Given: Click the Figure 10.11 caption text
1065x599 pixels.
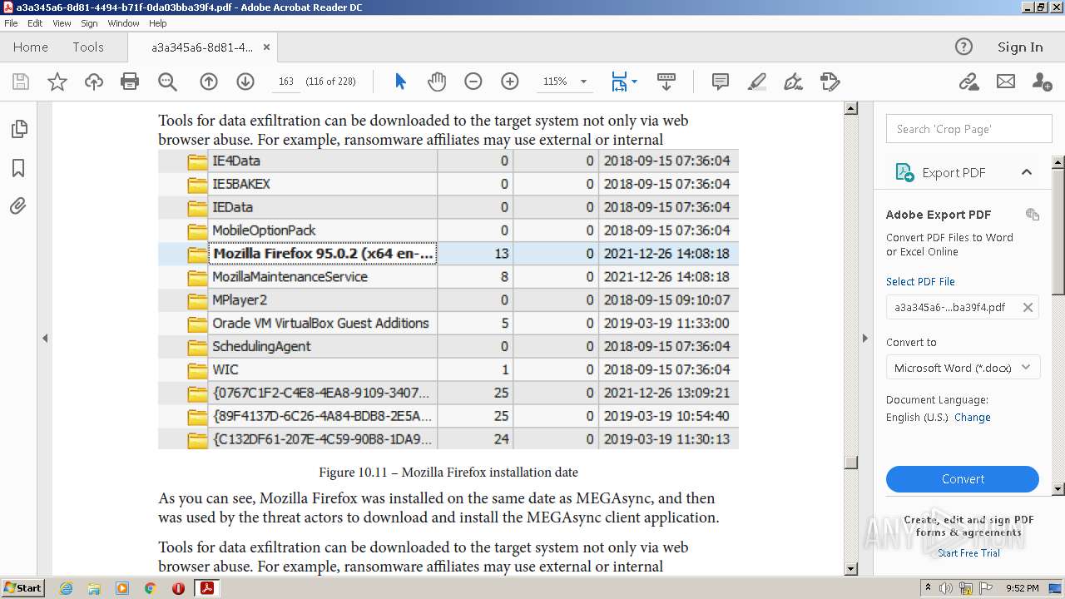Looking at the screenshot, I should [448, 473].
